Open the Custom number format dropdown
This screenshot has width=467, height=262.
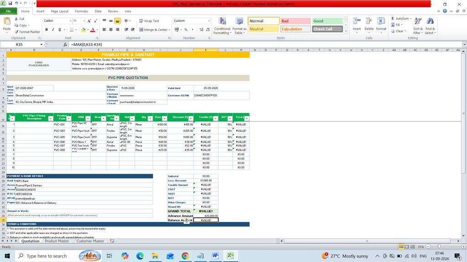209,21
